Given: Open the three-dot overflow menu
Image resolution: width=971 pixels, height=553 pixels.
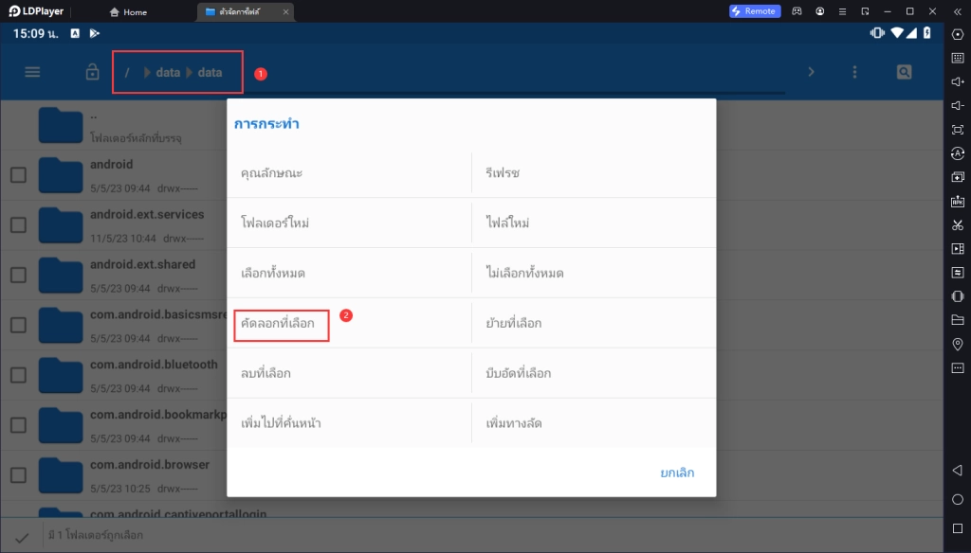Looking at the screenshot, I should click(x=854, y=72).
